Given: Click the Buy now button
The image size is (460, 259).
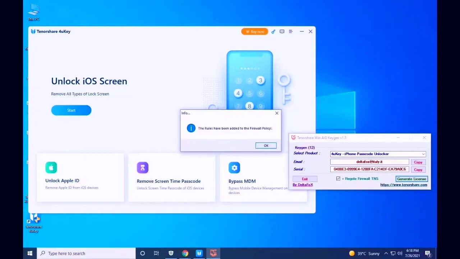Looking at the screenshot, I should [254, 32].
